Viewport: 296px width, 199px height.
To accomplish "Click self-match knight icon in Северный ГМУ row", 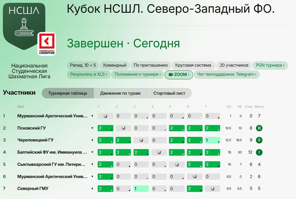I will tap(212, 189).
